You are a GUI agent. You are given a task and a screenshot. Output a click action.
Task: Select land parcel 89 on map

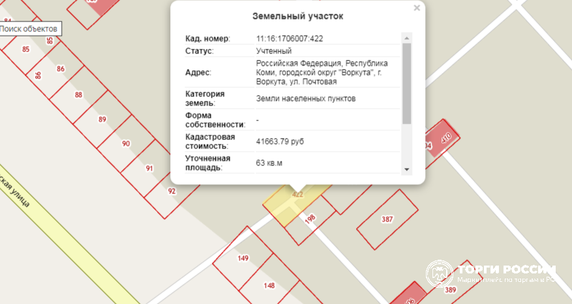102,119
